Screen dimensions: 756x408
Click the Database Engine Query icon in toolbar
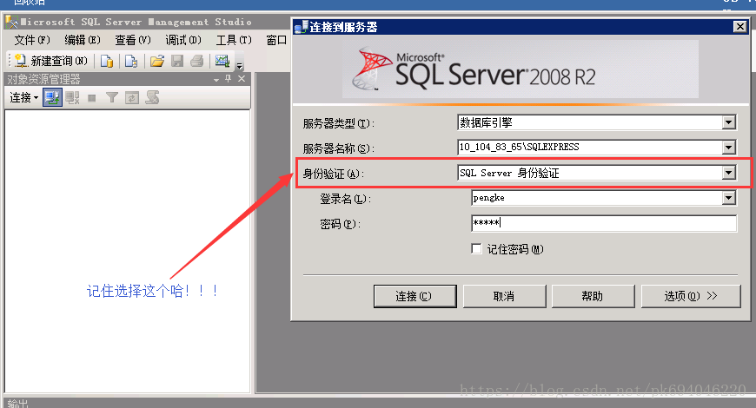click(x=107, y=61)
